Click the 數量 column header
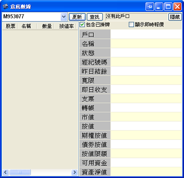This screenshot has height=178, width=184. (x=45, y=26)
